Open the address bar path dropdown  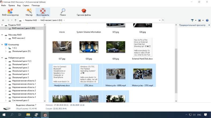(x=160, y=20)
